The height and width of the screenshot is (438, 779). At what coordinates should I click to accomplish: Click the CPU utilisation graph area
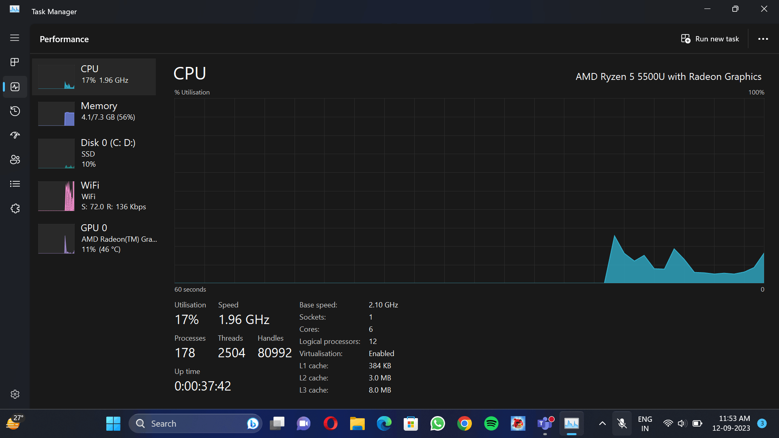pyautogui.click(x=469, y=191)
